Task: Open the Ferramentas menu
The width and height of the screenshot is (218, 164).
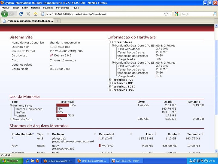Action: (63, 8)
